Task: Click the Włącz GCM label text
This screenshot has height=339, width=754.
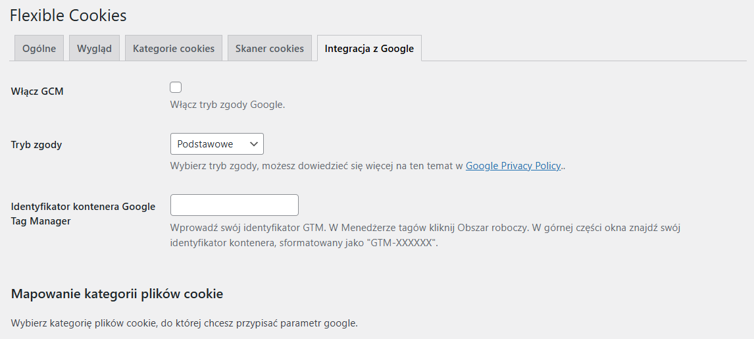Action: [x=38, y=91]
